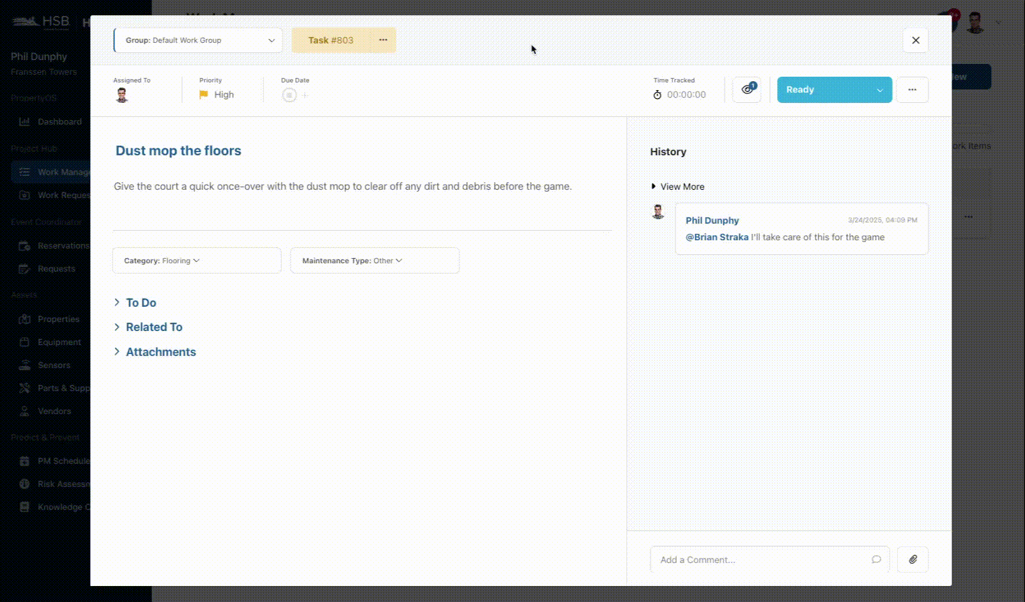This screenshot has height=602, width=1025.
Task: Click the task description text
Action: [x=343, y=187]
